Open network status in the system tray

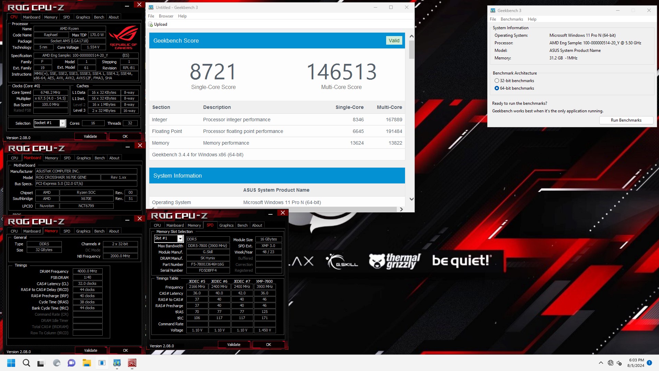pos(610,363)
